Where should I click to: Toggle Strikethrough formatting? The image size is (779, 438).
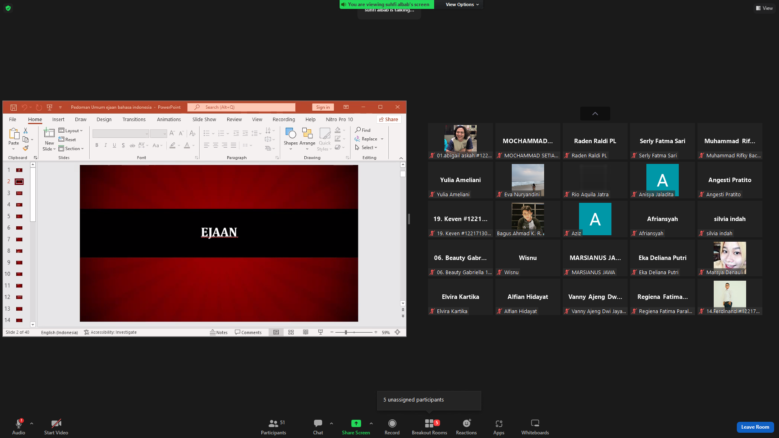coord(132,145)
